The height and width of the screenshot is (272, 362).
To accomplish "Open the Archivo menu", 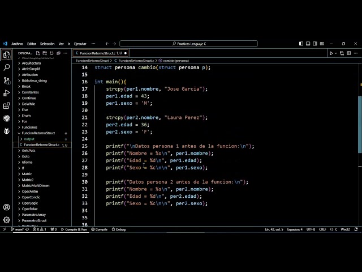I will [17, 44].
